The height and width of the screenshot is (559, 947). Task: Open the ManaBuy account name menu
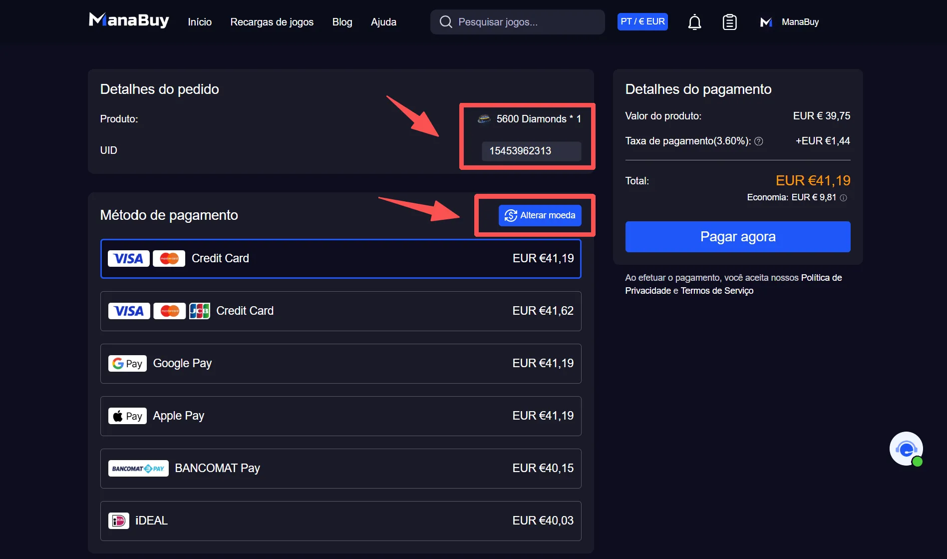click(x=800, y=22)
